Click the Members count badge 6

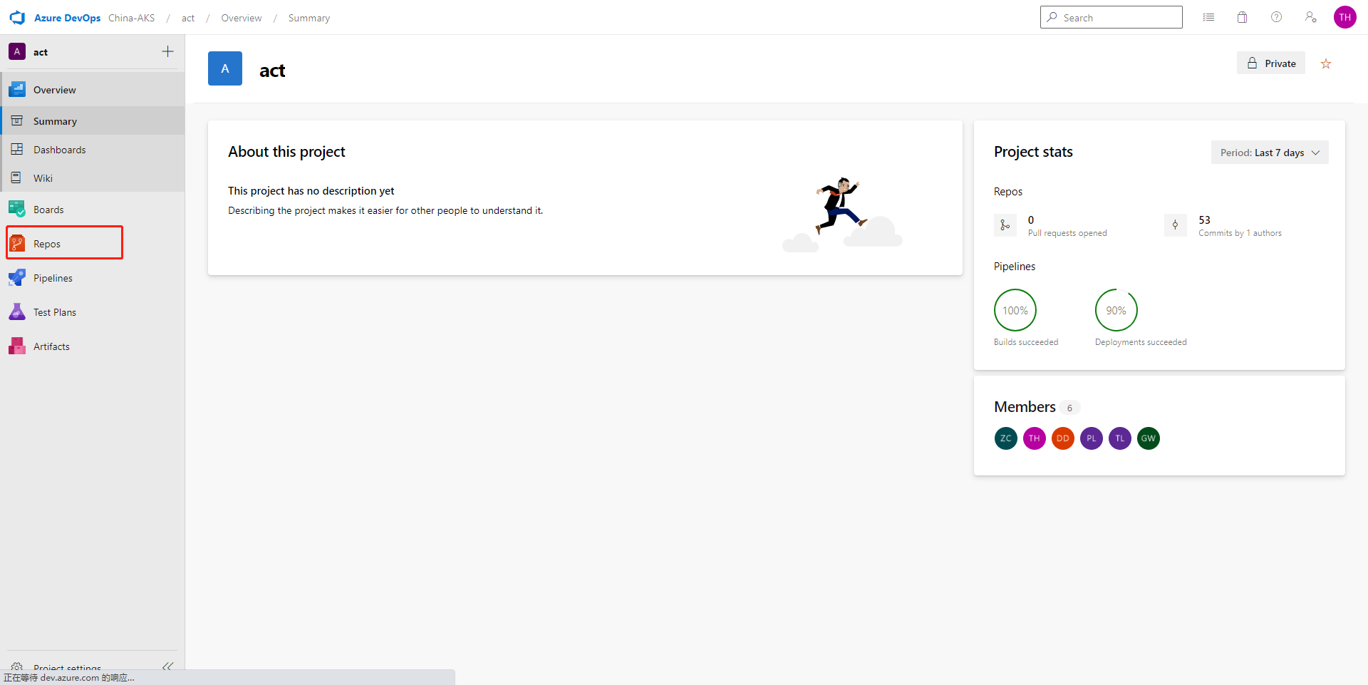click(x=1069, y=408)
